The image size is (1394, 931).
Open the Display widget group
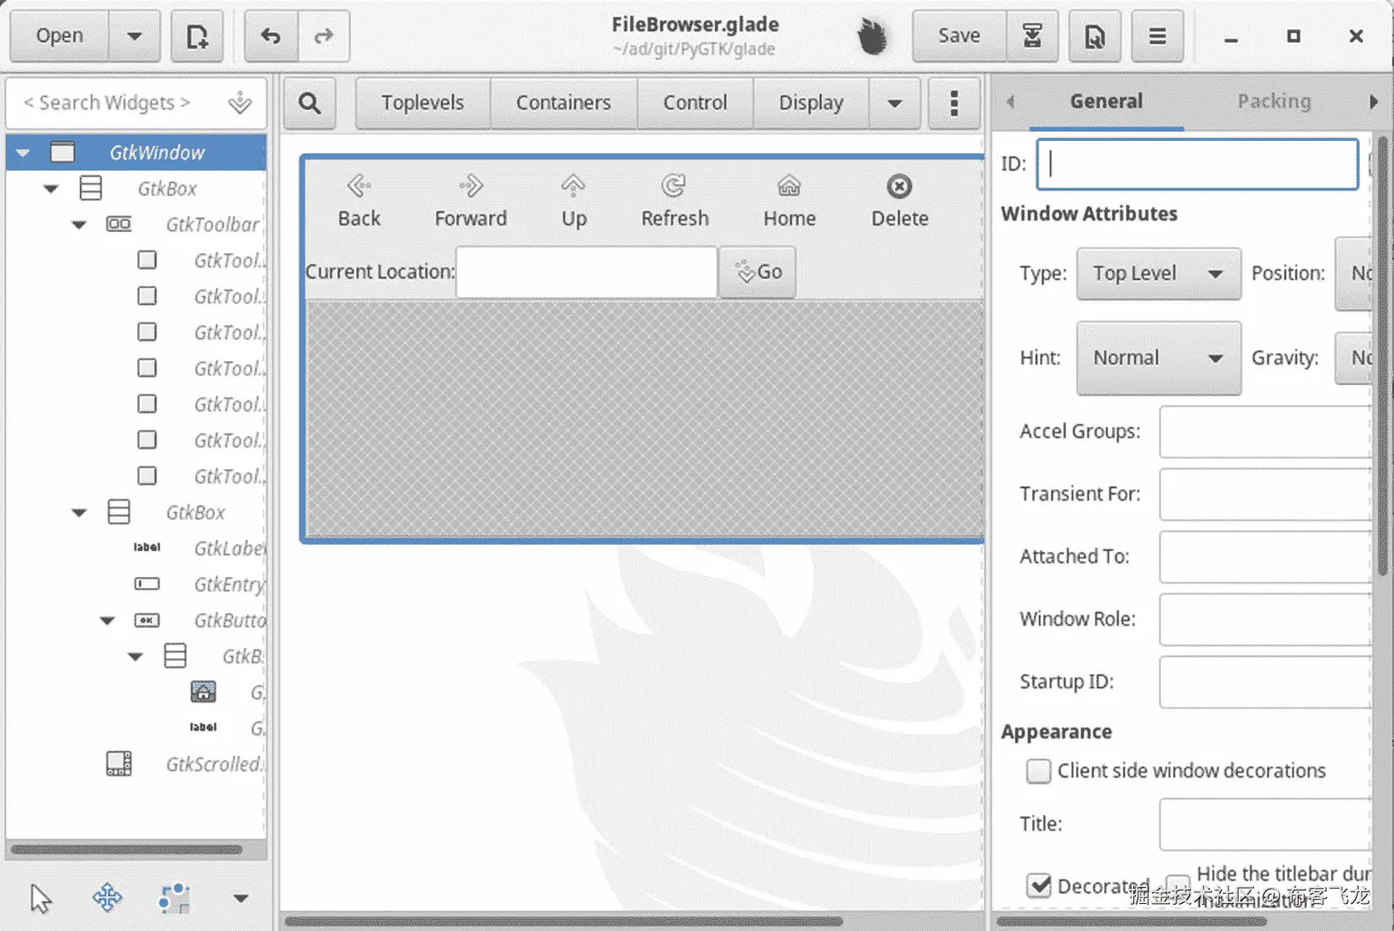click(x=810, y=103)
